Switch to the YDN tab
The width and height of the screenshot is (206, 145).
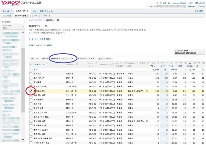(x=34, y=11)
